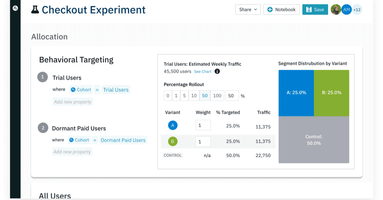Click the user photo avatar in header
This screenshot has width=383, height=200.
335,10
